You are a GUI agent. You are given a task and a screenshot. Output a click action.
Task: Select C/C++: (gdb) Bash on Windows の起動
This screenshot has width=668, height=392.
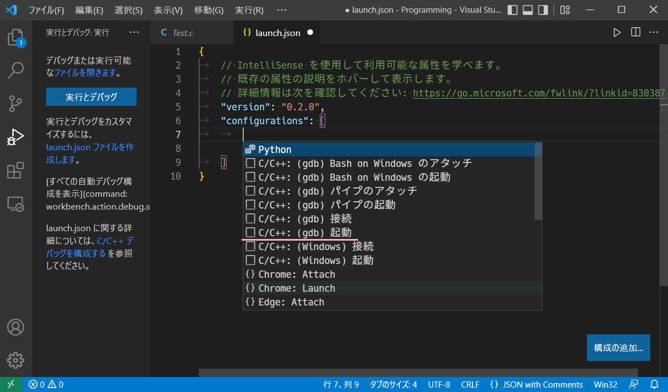pyautogui.click(x=389, y=177)
